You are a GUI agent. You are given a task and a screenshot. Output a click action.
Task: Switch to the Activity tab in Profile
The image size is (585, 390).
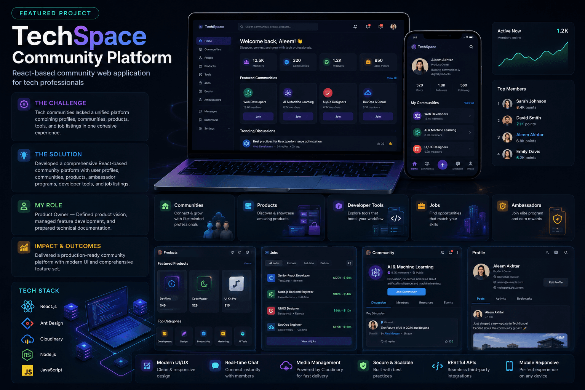501,299
